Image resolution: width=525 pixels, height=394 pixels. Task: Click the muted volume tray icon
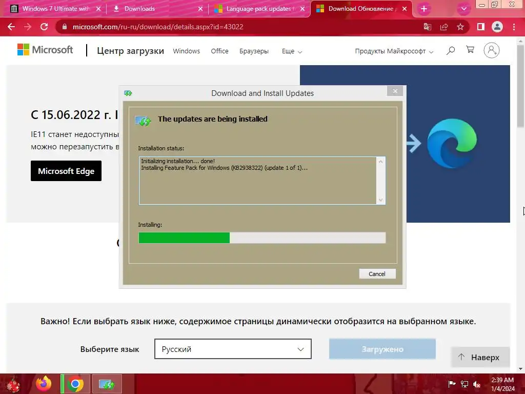[x=477, y=384]
